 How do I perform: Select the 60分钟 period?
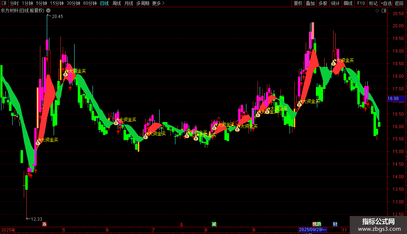tap(90, 3)
